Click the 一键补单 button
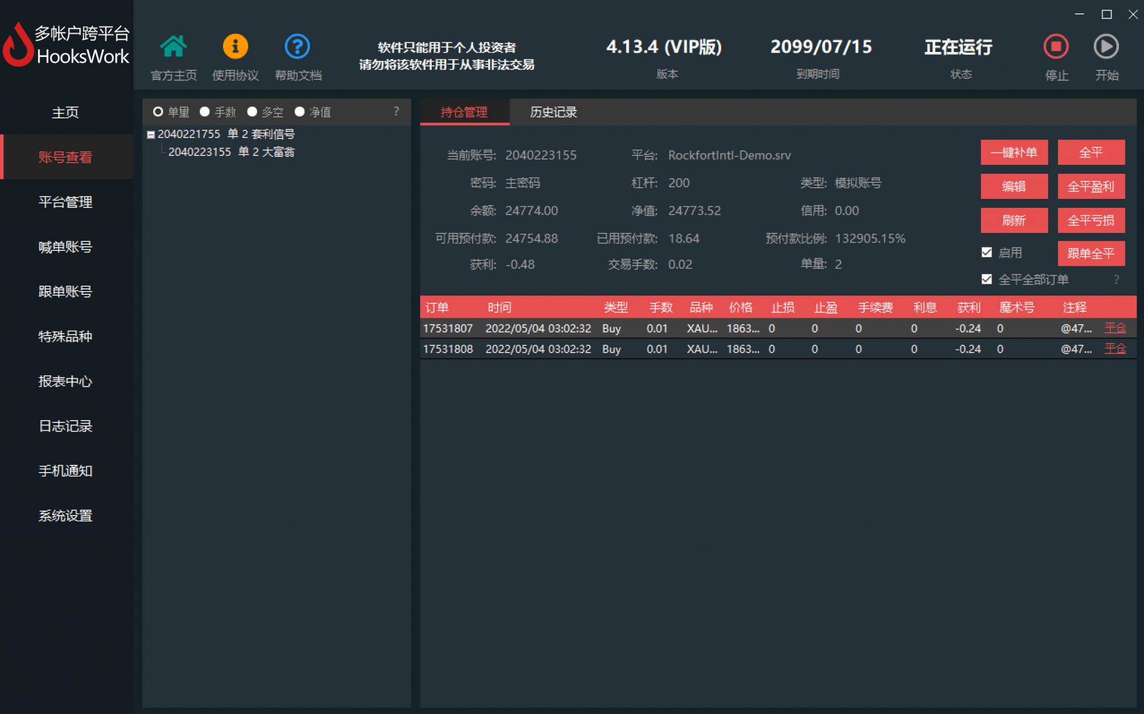The height and width of the screenshot is (714, 1144). coord(1014,153)
